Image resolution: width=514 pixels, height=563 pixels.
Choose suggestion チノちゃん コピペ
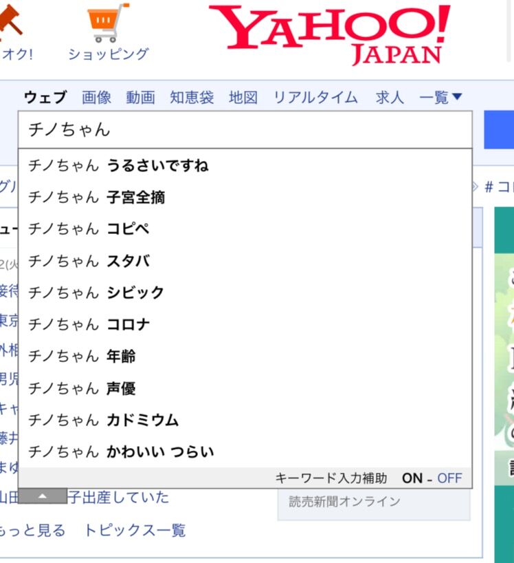[x=245, y=229]
